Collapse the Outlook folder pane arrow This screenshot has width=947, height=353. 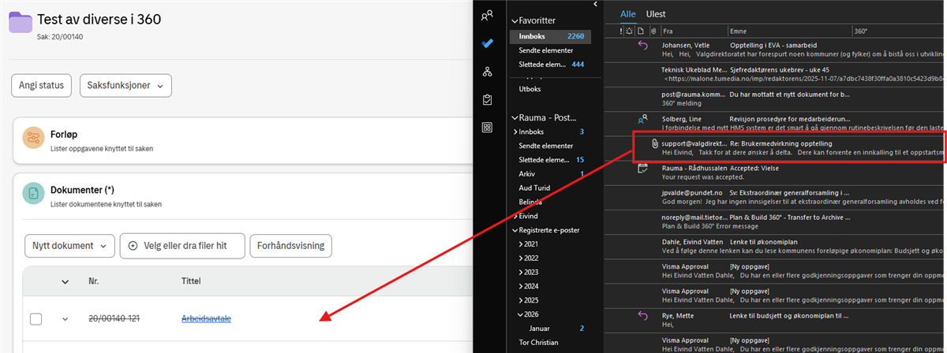click(x=595, y=5)
